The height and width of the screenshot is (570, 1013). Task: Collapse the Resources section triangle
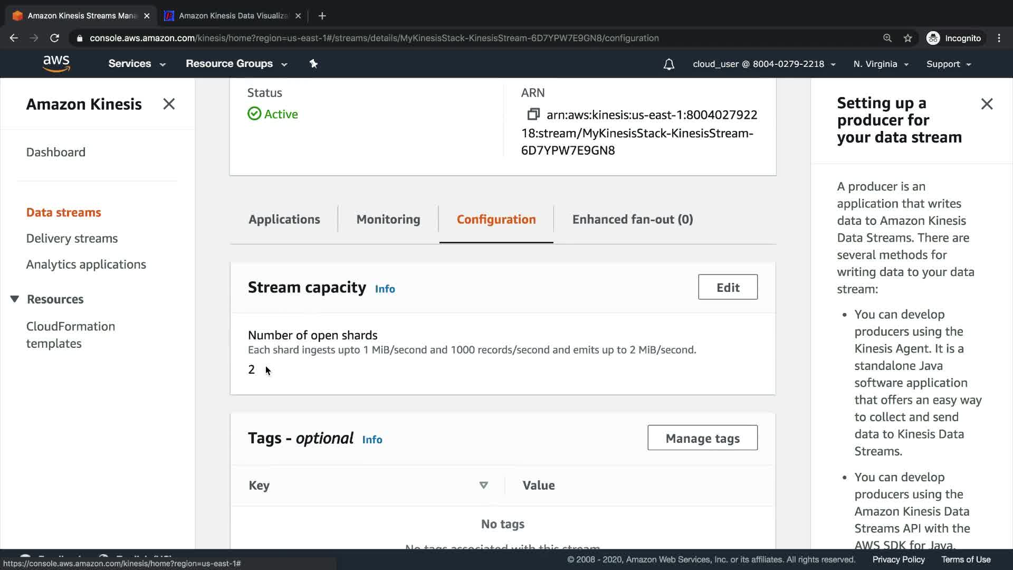(15, 299)
